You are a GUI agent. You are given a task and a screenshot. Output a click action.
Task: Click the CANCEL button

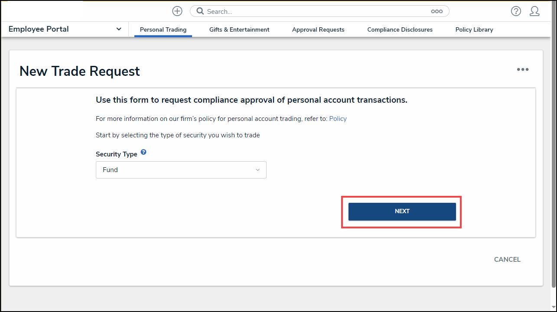[x=507, y=260]
